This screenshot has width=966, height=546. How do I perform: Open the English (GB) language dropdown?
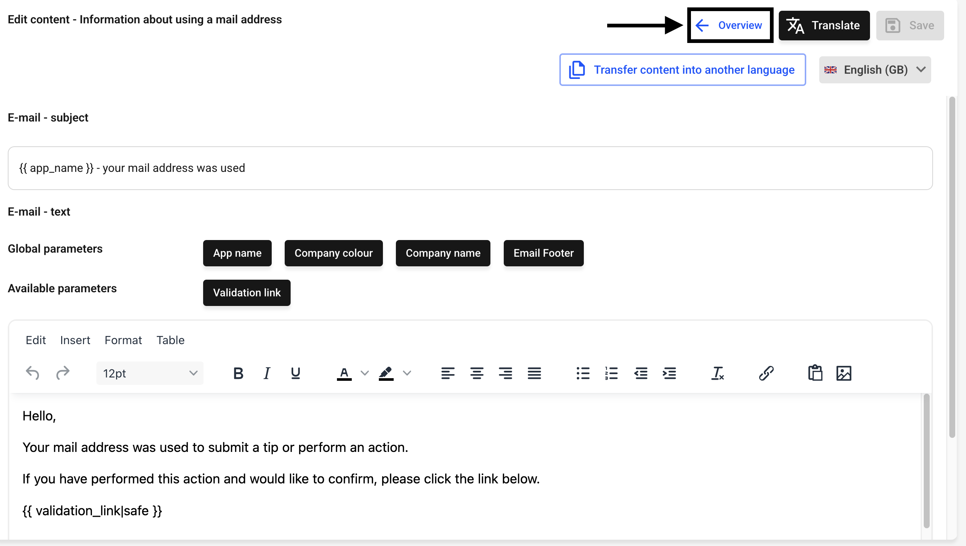pyautogui.click(x=874, y=70)
